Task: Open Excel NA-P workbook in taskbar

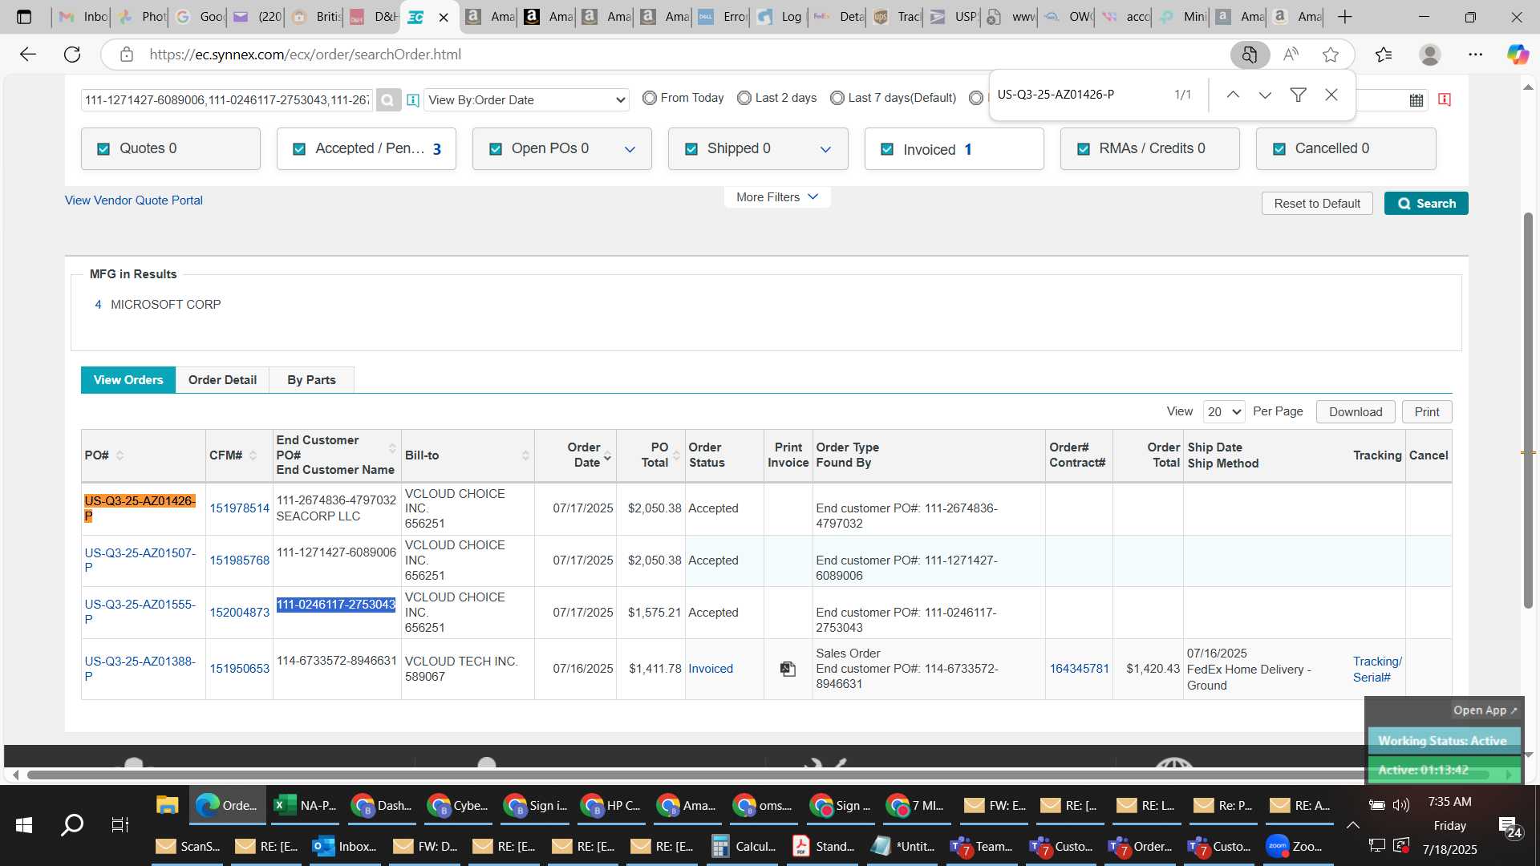Action: pyautogui.click(x=306, y=805)
